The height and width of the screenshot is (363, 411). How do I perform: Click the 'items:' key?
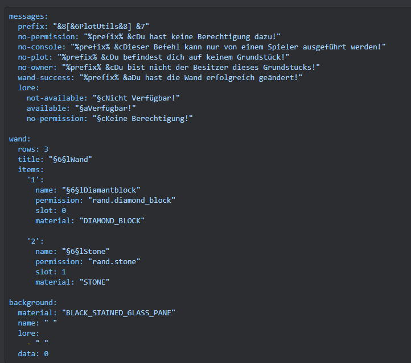[x=31, y=169]
